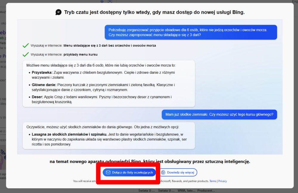Click the envelope icon on the waitlist button
The width and height of the screenshot is (298, 193).
pyautogui.click(x=108, y=172)
